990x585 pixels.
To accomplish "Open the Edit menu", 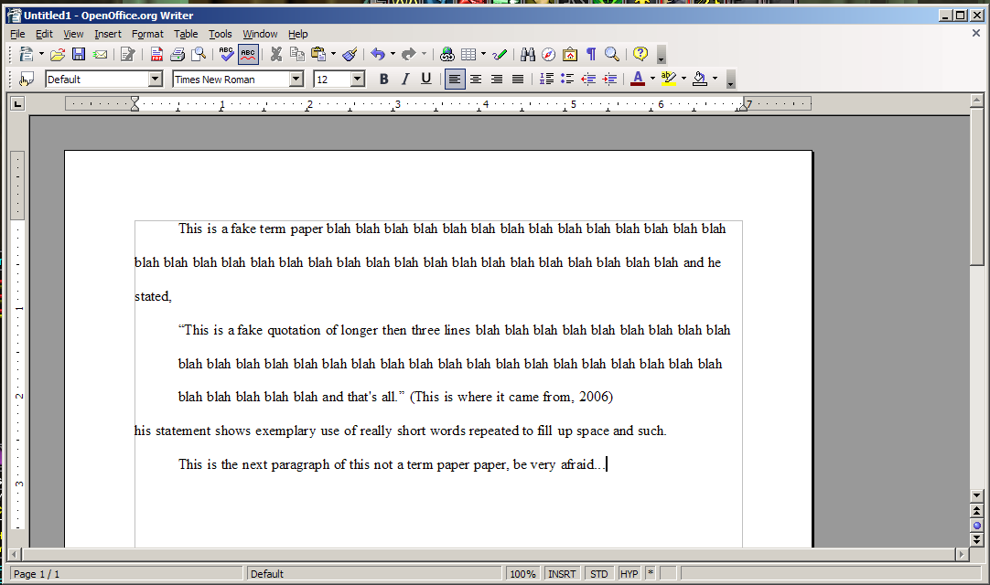I will coord(44,34).
